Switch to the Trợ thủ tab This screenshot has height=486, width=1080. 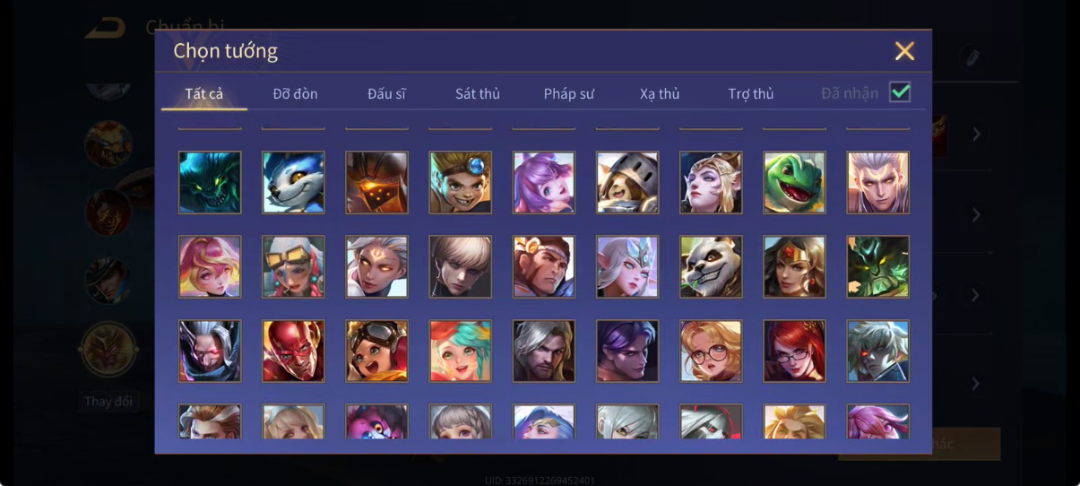click(x=751, y=93)
